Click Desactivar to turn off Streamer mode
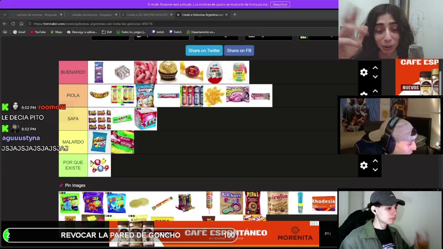Image resolution: width=443 pixels, height=249 pixels. coord(280,4)
